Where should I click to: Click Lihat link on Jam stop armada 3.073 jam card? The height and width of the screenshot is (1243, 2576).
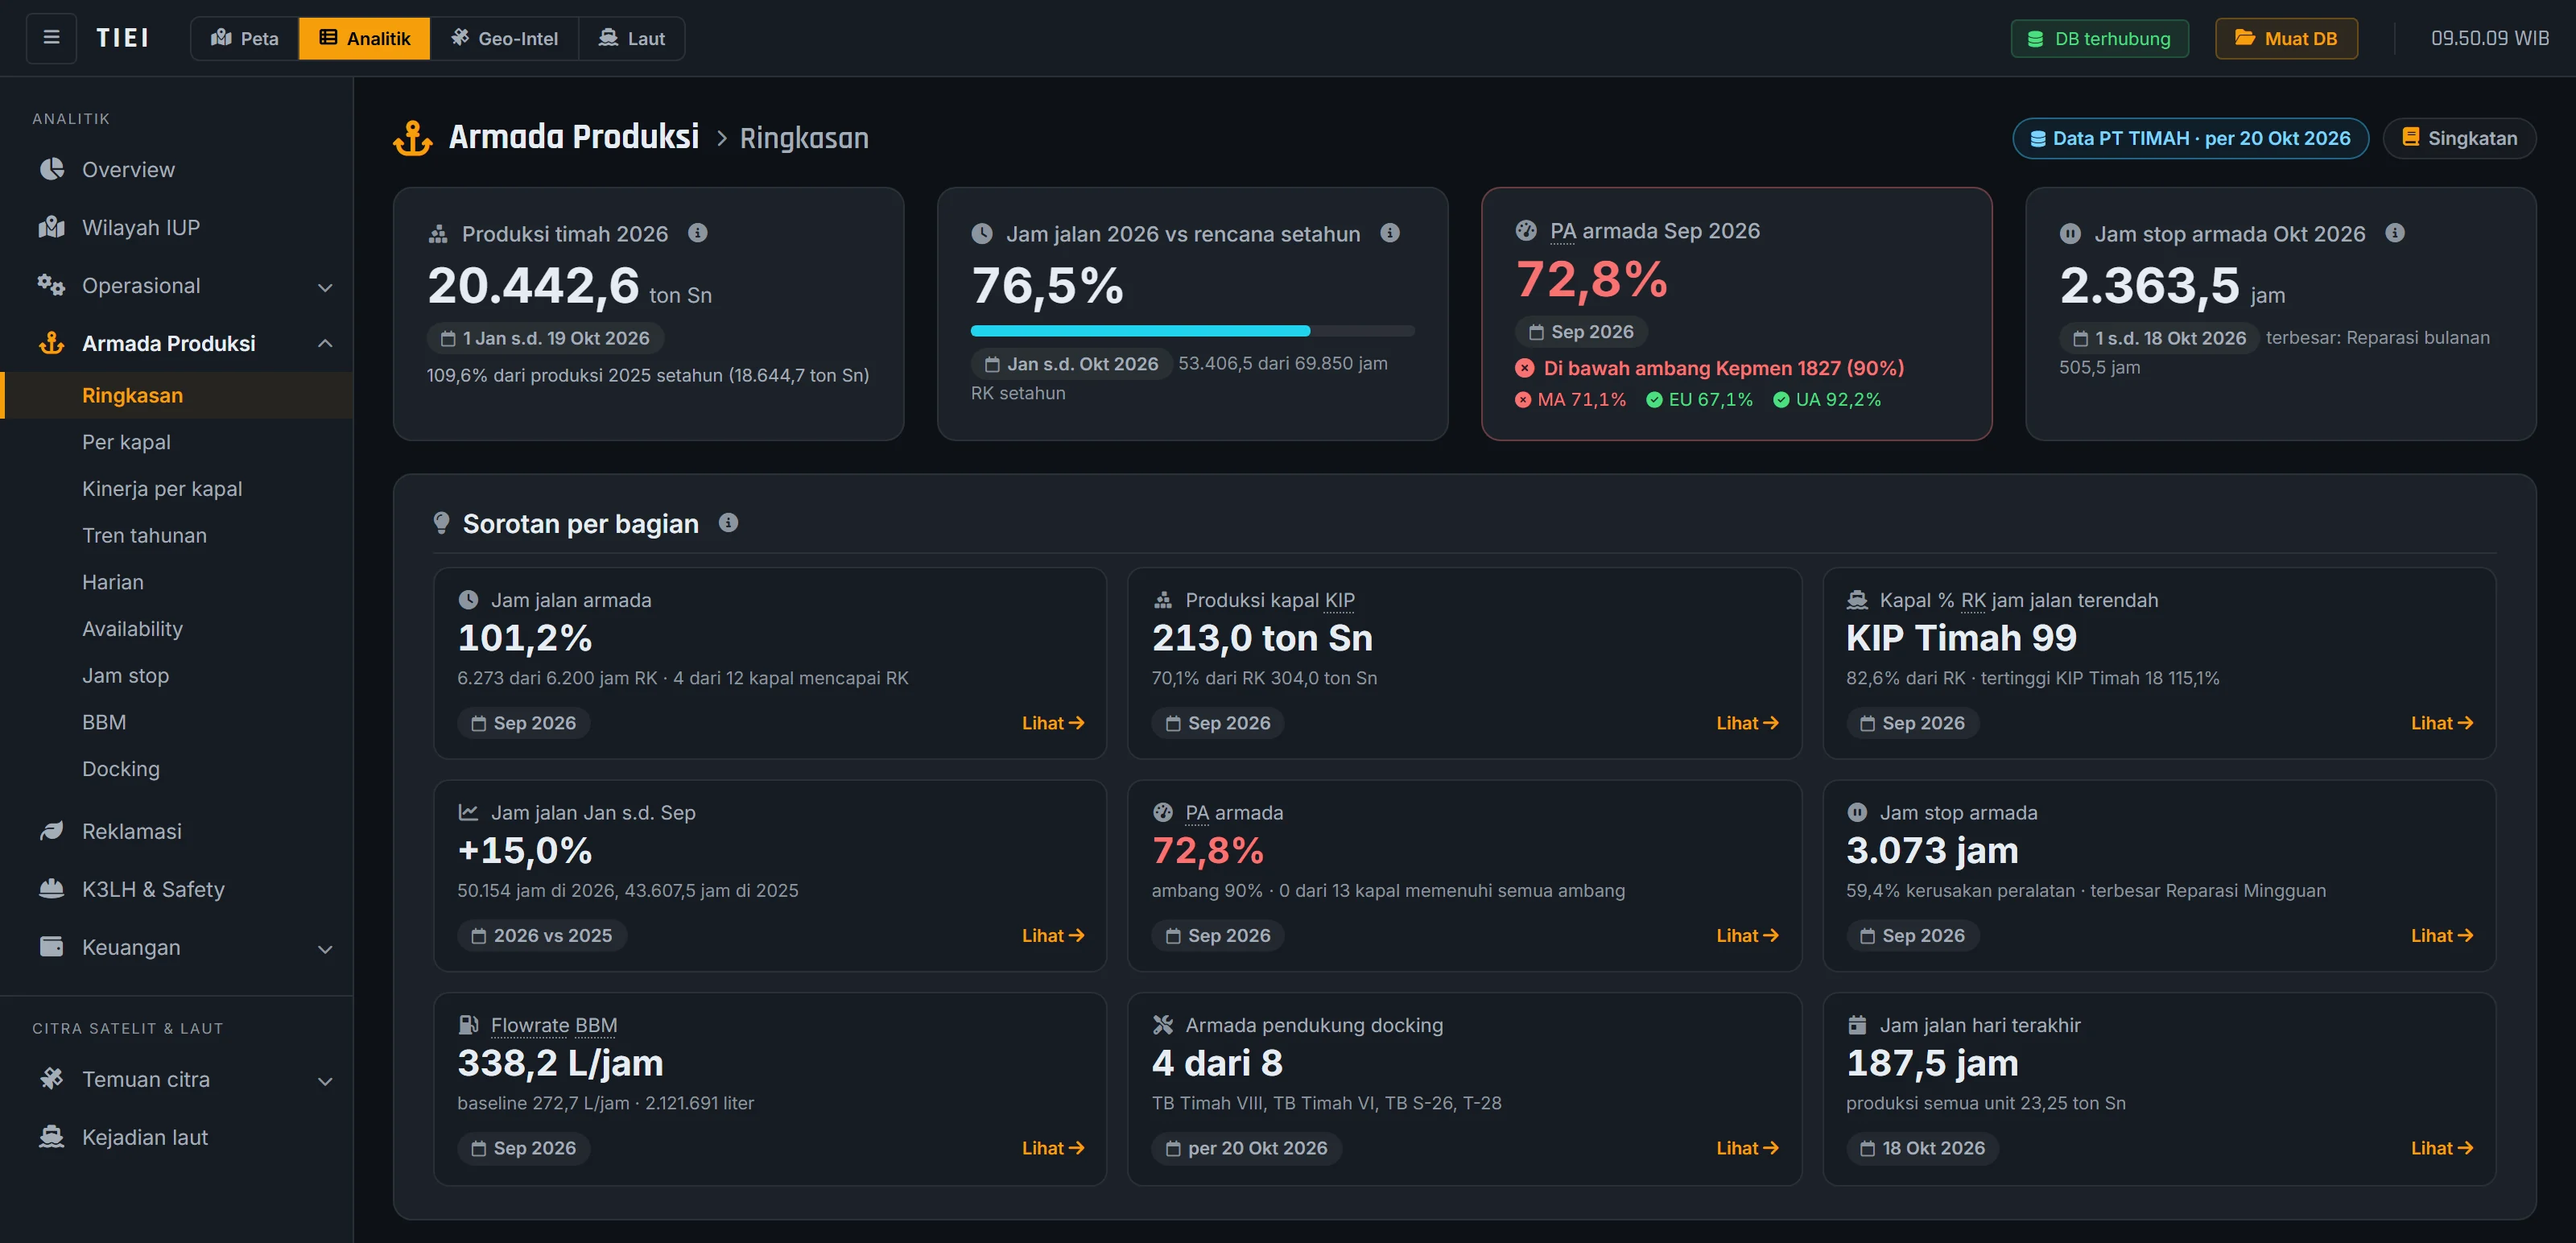click(x=2442, y=936)
